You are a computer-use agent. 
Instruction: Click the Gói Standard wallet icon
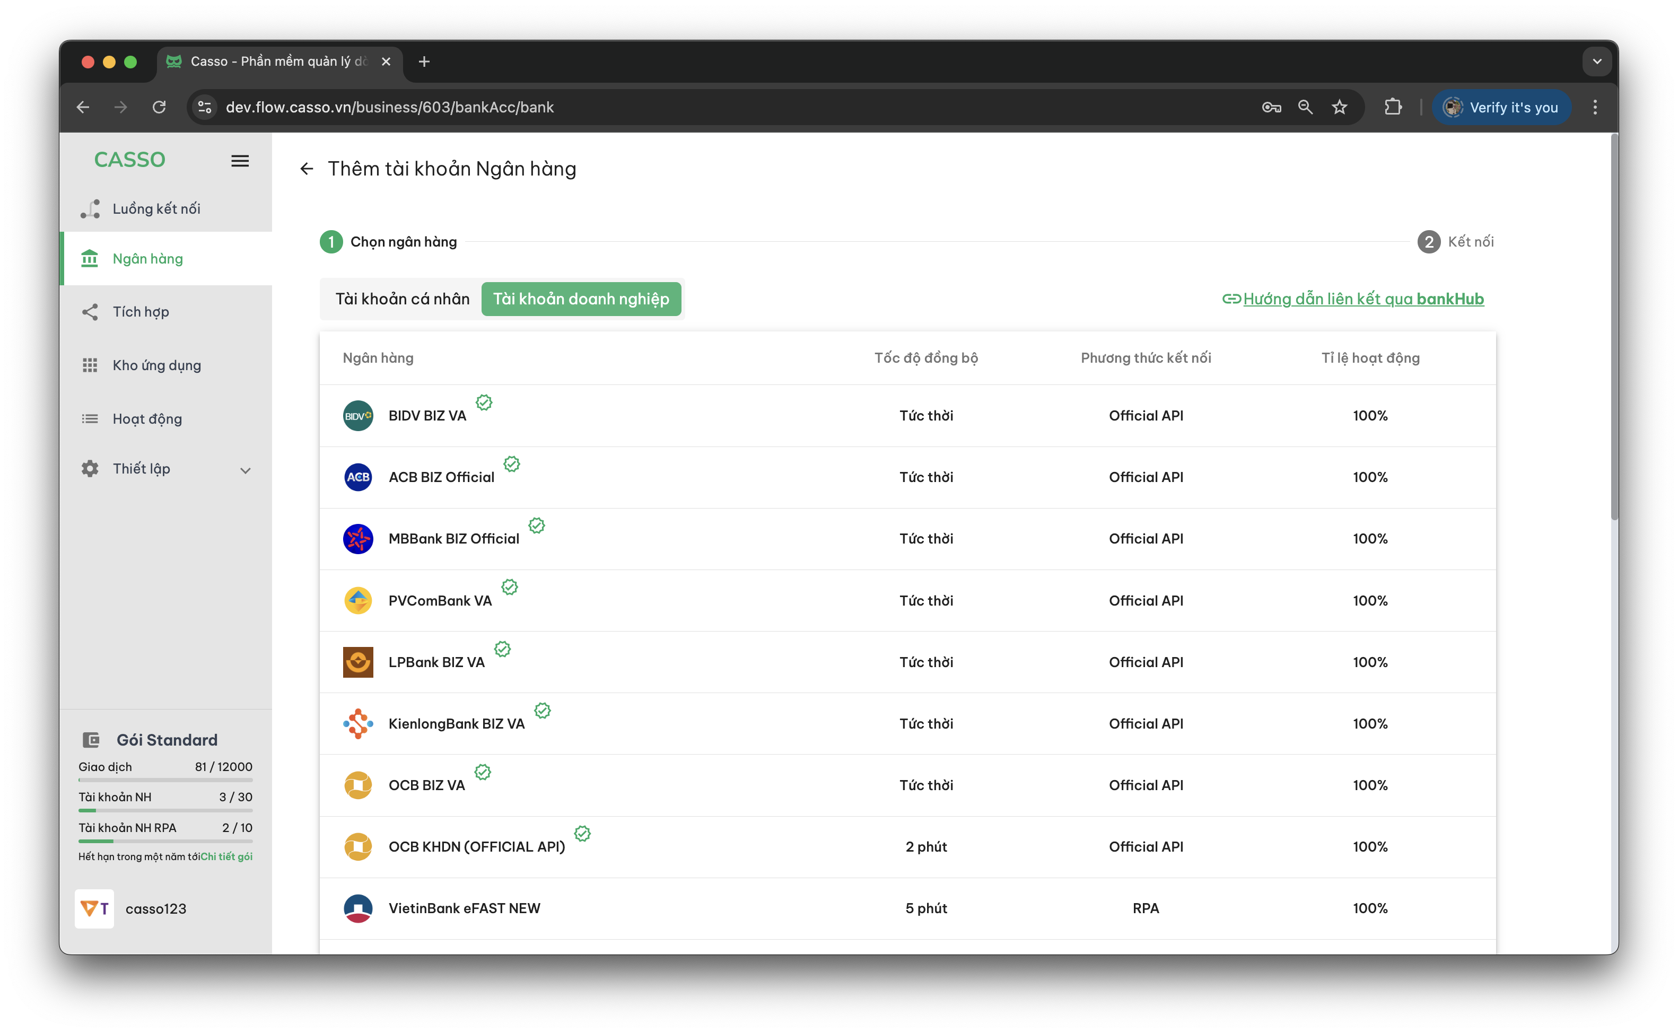(x=91, y=740)
